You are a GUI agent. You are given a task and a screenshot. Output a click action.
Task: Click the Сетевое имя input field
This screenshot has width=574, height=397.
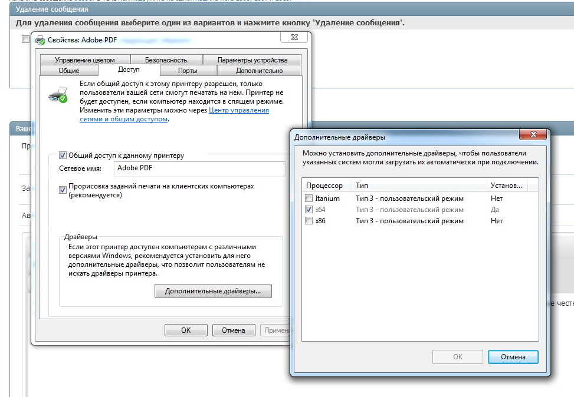tap(199, 169)
